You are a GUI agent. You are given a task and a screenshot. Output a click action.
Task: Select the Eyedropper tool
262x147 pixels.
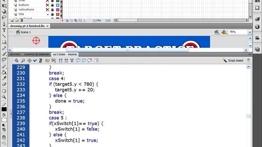point(4,78)
